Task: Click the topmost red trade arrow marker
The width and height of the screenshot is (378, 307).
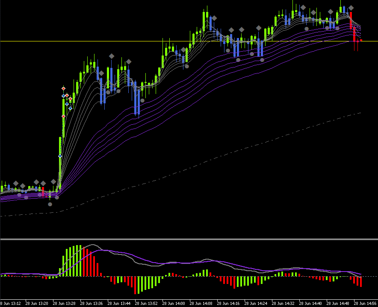Action: [63, 89]
